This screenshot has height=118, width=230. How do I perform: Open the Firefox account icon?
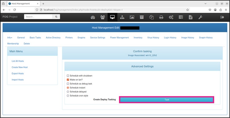click(215, 10)
